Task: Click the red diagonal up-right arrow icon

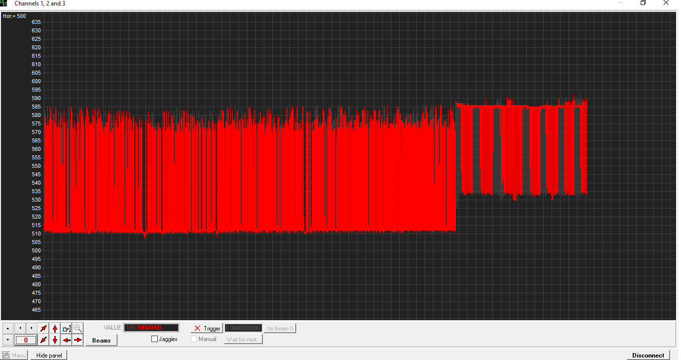Action: 43,329
